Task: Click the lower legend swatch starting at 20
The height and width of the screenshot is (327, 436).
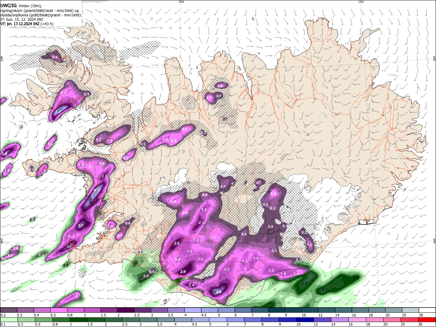Action: pos(392,320)
